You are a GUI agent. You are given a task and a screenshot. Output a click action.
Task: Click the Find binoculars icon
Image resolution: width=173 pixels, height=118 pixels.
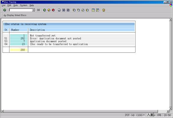tap(63, 10)
